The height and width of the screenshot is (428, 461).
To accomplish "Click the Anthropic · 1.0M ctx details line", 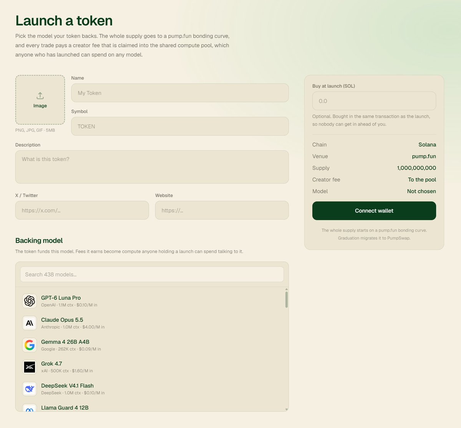I will pos(73,327).
